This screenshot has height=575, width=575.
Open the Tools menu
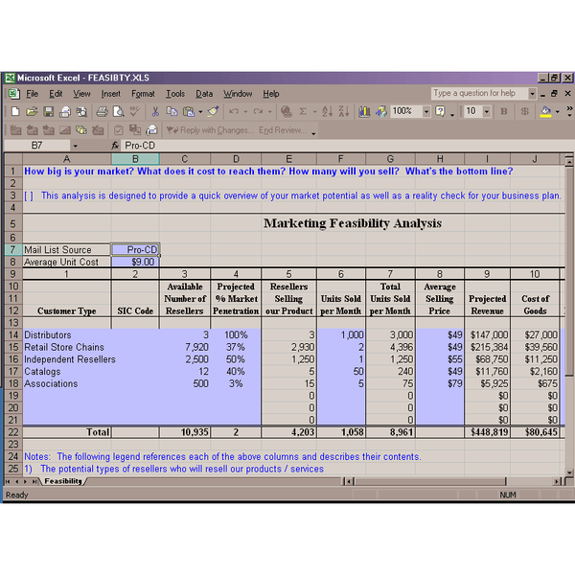point(175,94)
